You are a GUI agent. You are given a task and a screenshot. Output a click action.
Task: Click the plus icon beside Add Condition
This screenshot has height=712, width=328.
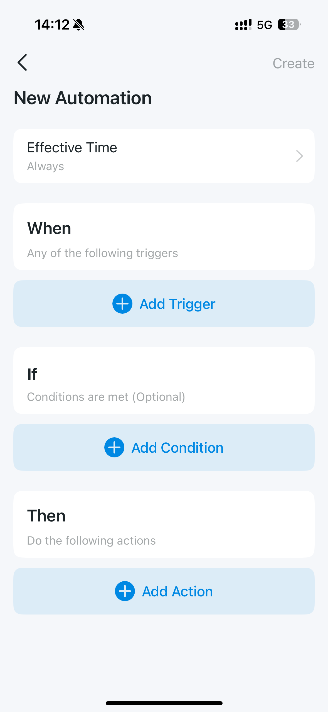coord(114,447)
